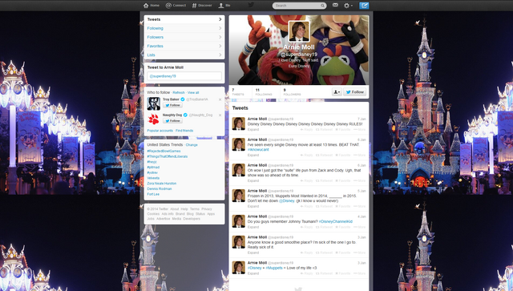Follow Naughty Dog
Image resolution: width=513 pixels, height=291 pixels.
click(x=172, y=121)
